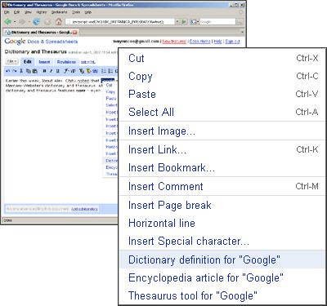Open the font family picker icon
The height and width of the screenshot is (306, 327).
(66, 71)
